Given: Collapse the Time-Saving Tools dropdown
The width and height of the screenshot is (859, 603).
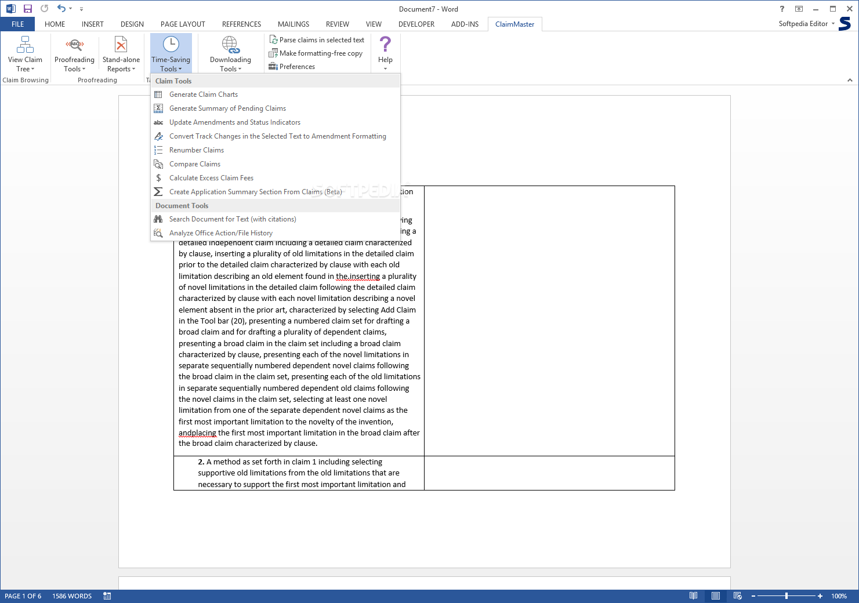Looking at the screenshot, I should 171,53.
